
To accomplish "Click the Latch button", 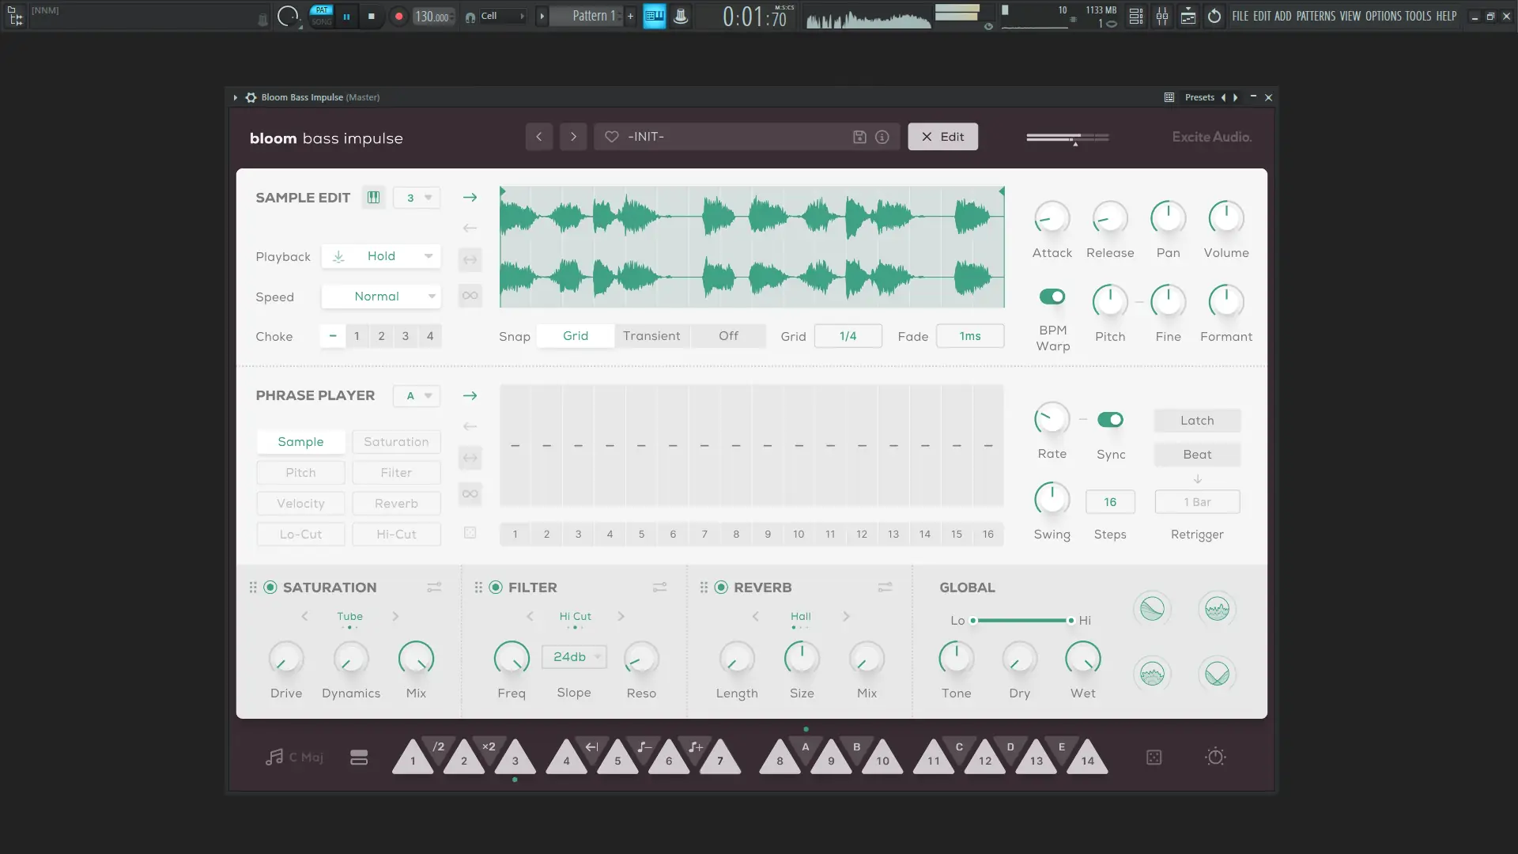I will (1196, 421).
